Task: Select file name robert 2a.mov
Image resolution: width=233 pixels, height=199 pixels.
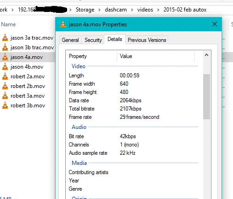Action: click(28, 76)
